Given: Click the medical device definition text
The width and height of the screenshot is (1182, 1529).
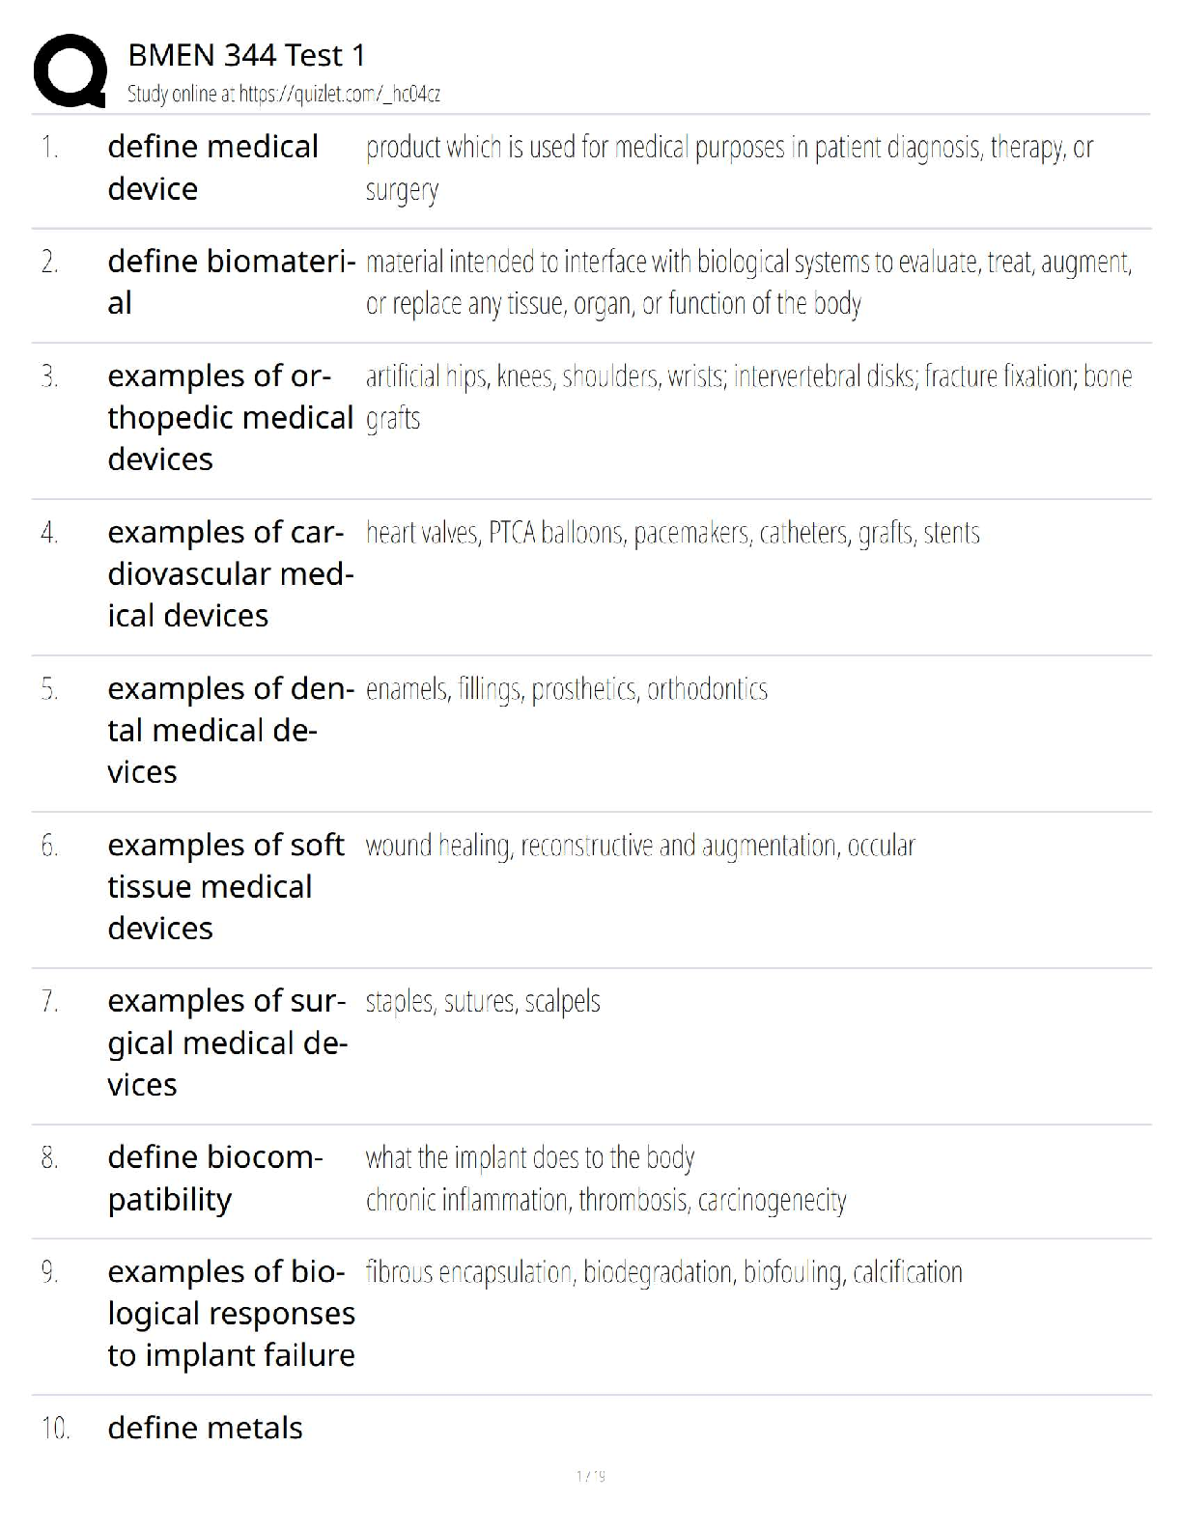Looking at the screenshot, I should [729, 168].
